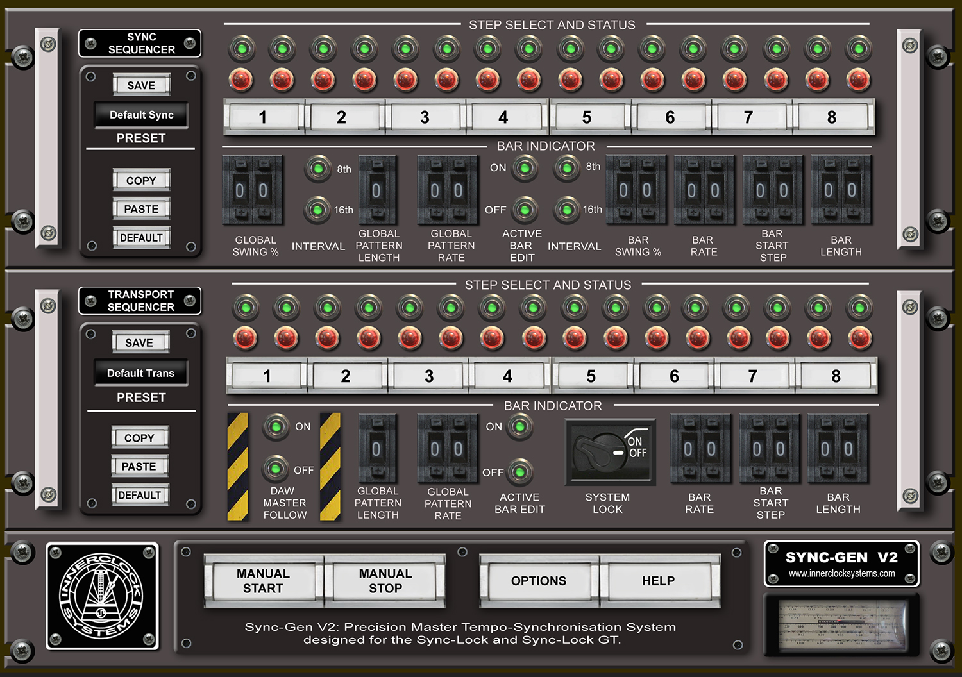The image size is (962, 677).
Task: Adjust Transport Global Pattern Length thumbwheel
Action: pos(377,448)
